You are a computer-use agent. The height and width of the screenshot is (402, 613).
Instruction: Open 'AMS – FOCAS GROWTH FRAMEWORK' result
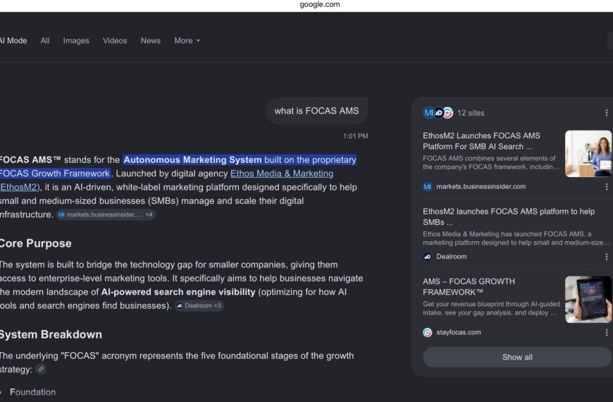[x=469, y=286]
